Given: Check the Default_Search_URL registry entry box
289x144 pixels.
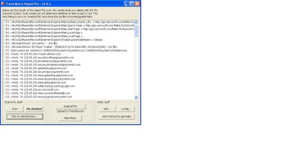Looking at the screenshot, I should 4,22.
